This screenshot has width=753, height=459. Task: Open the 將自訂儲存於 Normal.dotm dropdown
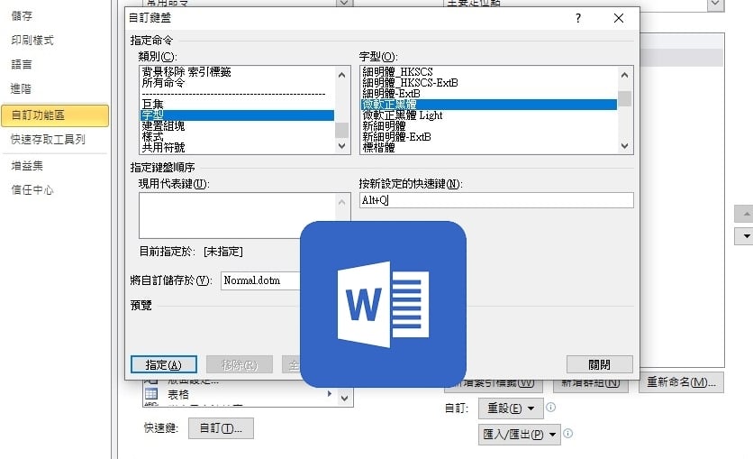click(x=262, y=280)
